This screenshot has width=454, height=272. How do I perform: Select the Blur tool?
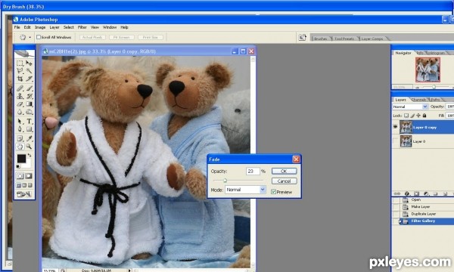pyautogui.click(x=20, y=112)
